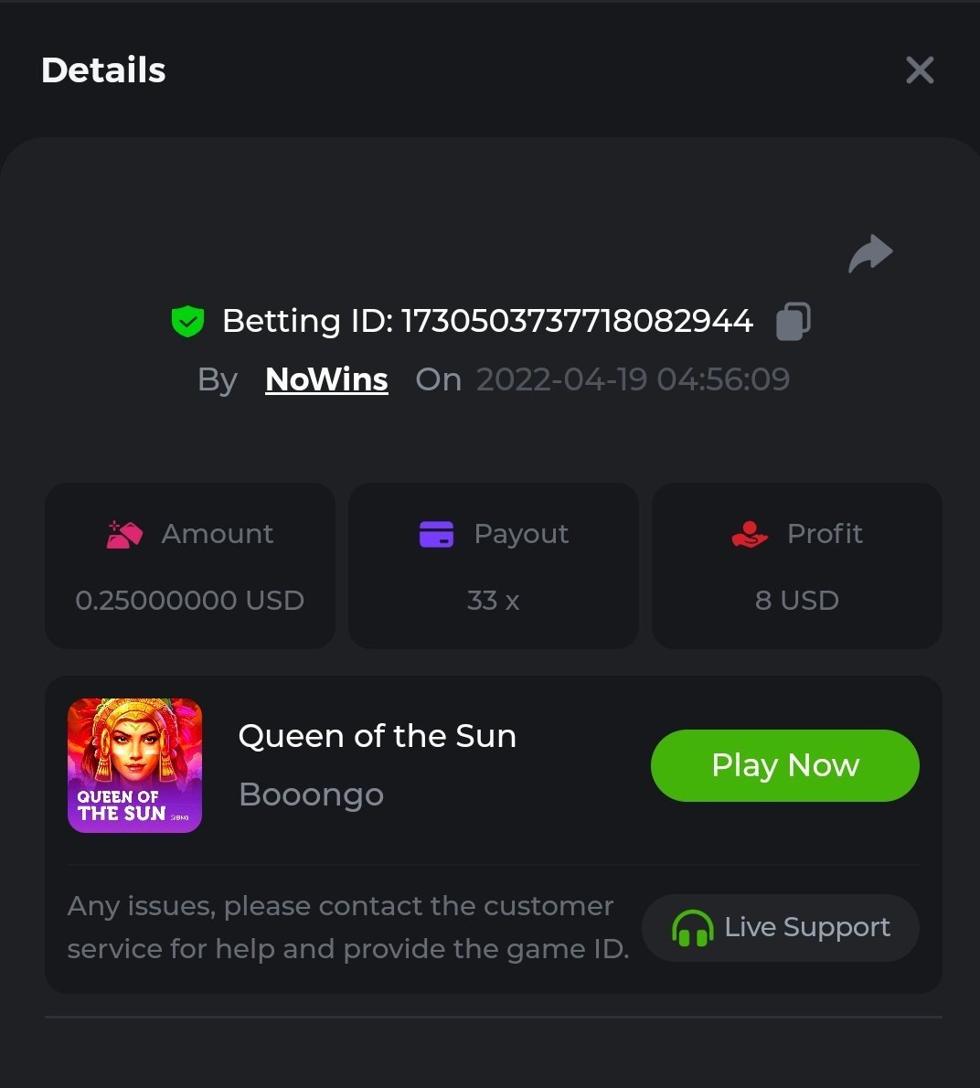Click the red Profit hand icon
The image size is (980, 1088).
click(750, 534)
